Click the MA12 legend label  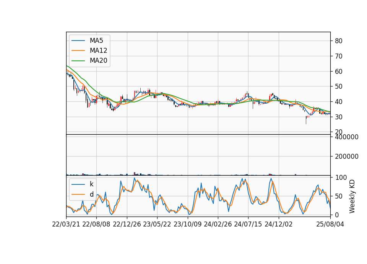tap(98, 51)
